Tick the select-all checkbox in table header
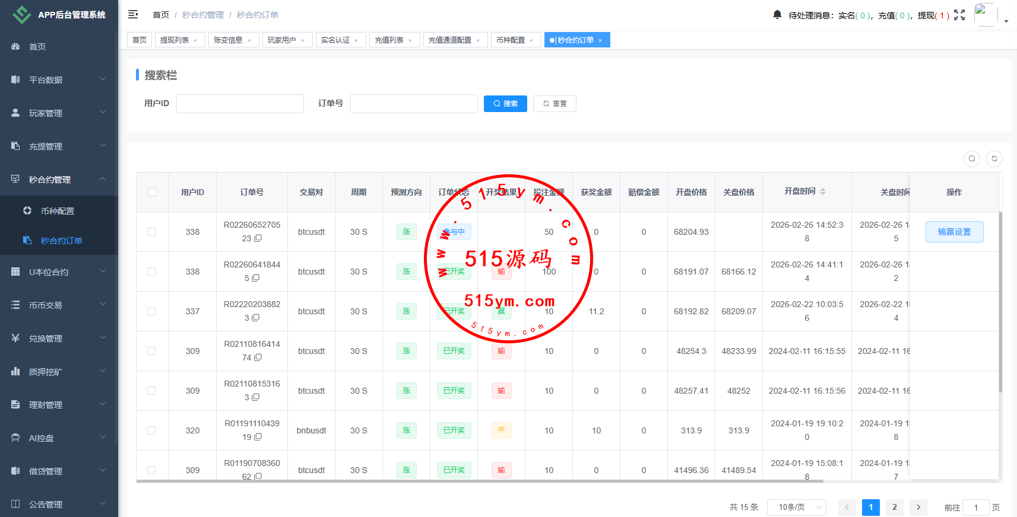The width and height of the screenshot is (1017, 517). (x=153, y=192)
